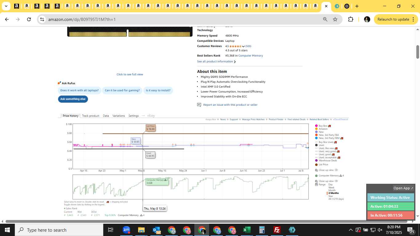Open the Variations tab
Image resolution: width=420 pixels, height=236 pixels.
pyautogui.click(x=119, y=116)
